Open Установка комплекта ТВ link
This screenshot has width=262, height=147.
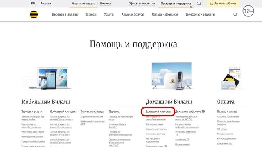click(186, 134)
